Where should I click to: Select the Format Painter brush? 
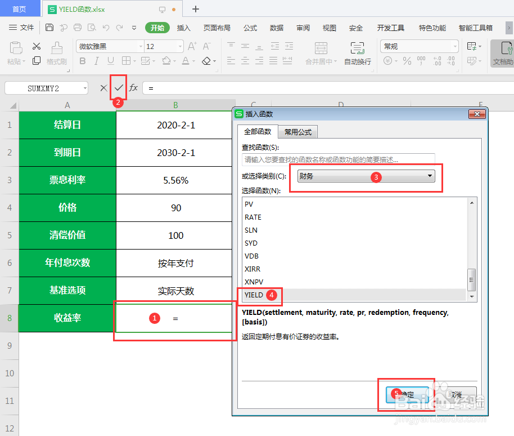click(x=57, y=48)
